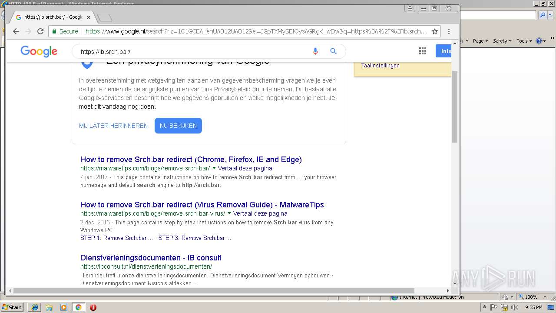The image size is (556, 313).
Task: Switch to the Chrome taskbar button
Action: 78,307
